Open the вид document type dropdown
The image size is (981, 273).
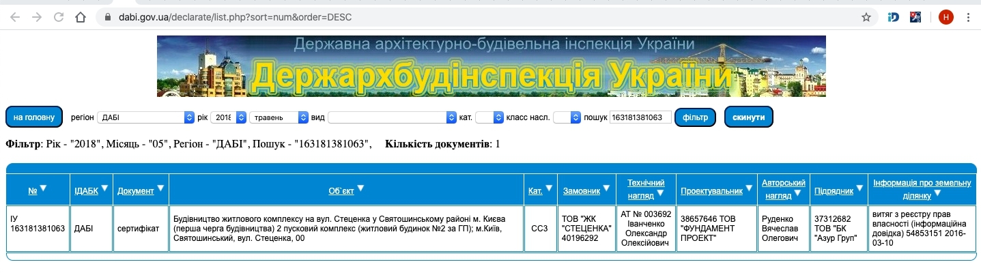[392, 117]
